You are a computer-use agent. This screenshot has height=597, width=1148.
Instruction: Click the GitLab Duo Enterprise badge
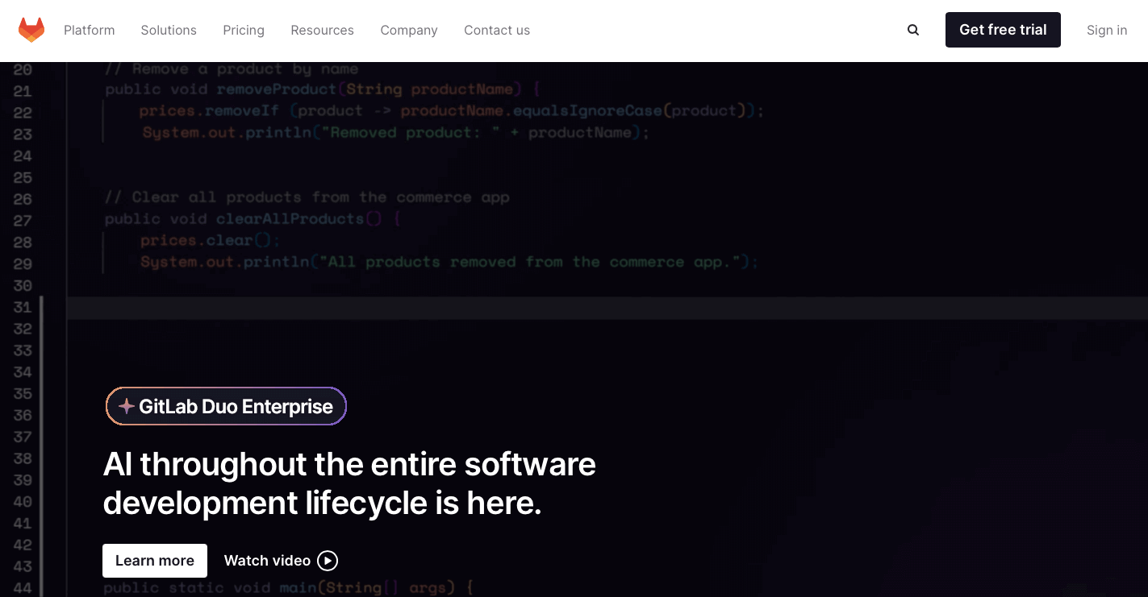pos(226,406)
